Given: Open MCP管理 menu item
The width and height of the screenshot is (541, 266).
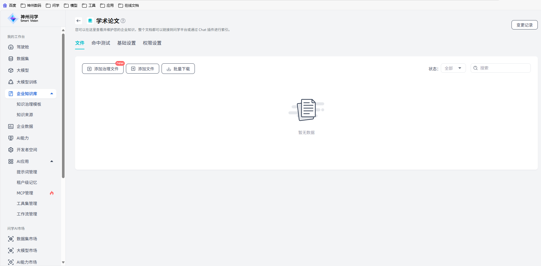Looking at the screenshot, I should [25, 193].
